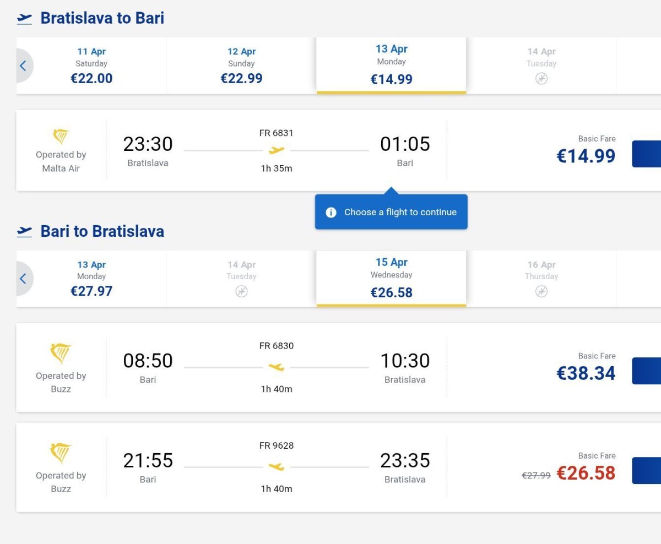
Task: Select 12 Apr Sunday €22.99 date tab
Action: (x=241, y=66)
